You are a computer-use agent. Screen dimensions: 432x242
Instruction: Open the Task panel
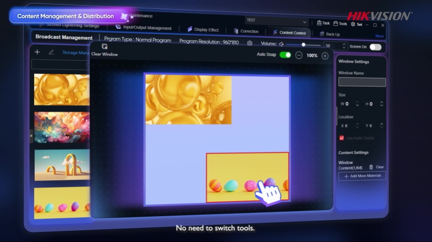(x=323, y=23)
